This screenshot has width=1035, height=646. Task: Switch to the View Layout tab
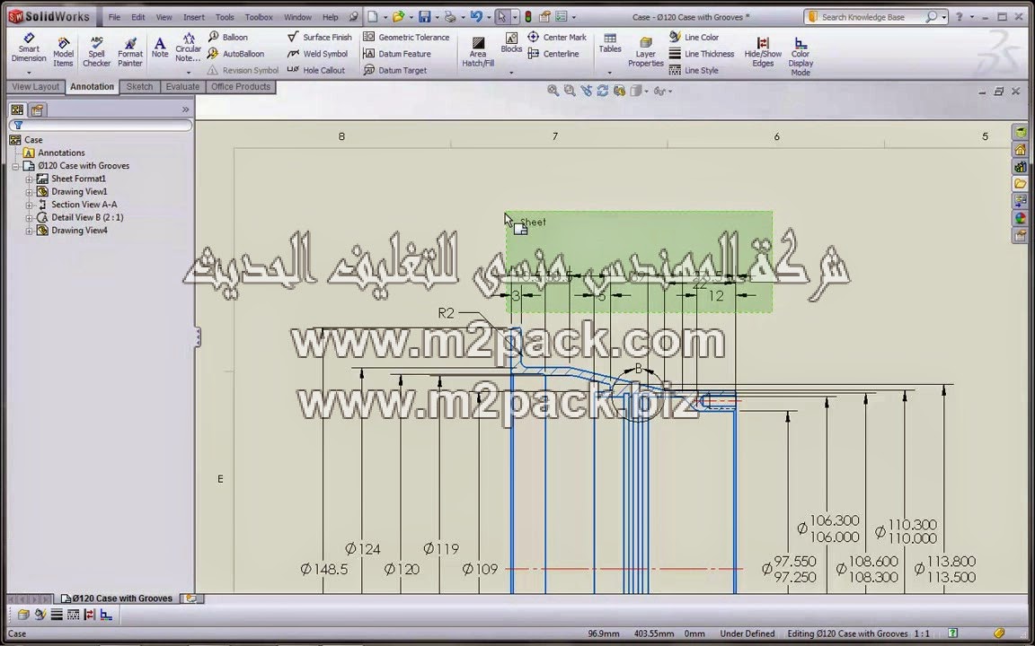(x=36, y=86)
